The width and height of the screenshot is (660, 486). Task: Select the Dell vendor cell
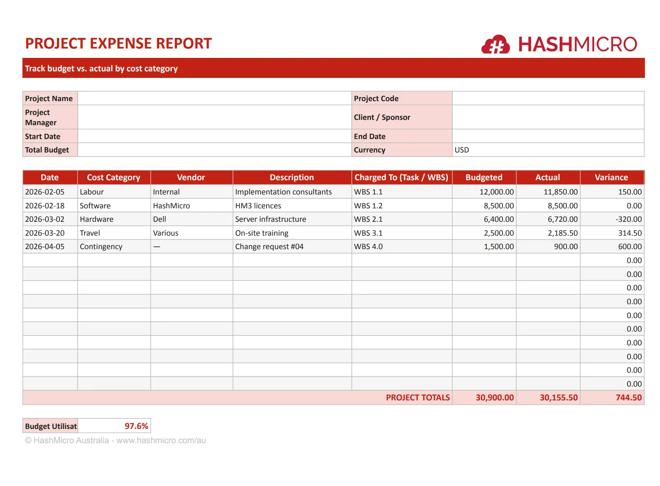[159, 219]
